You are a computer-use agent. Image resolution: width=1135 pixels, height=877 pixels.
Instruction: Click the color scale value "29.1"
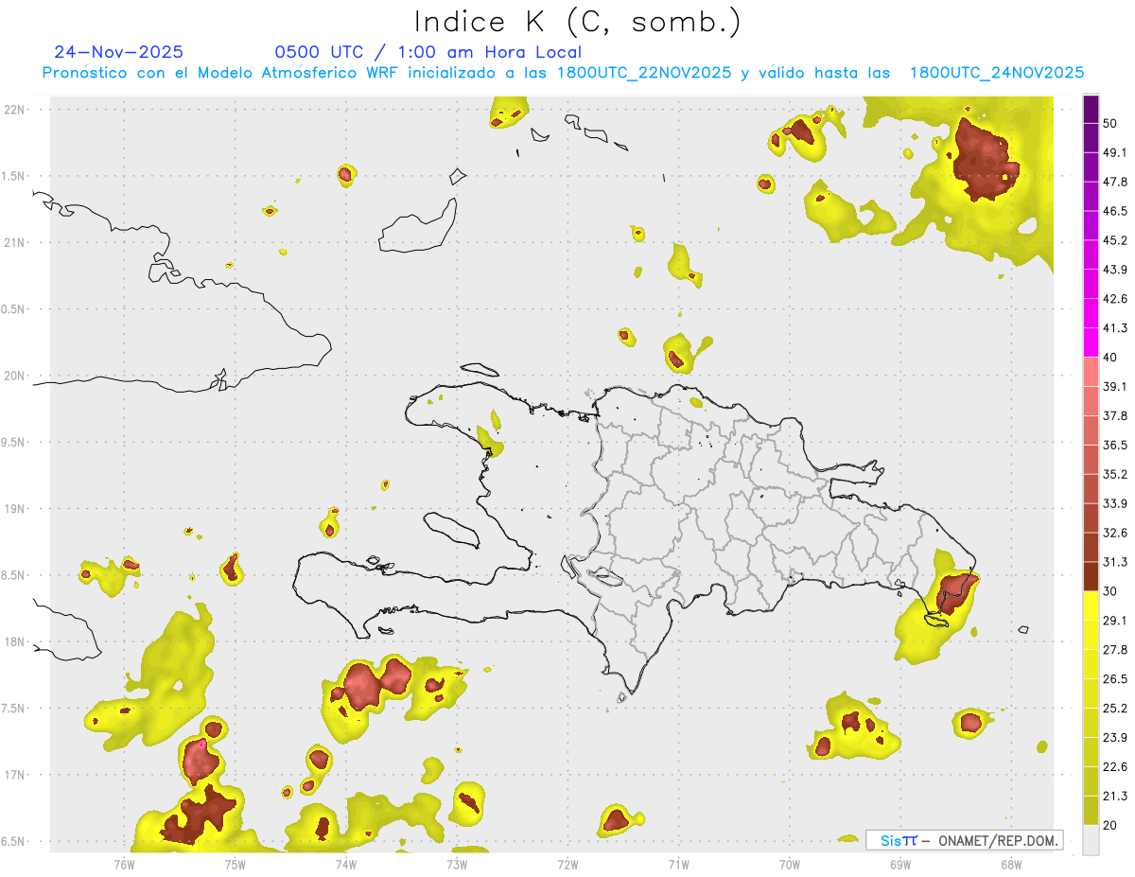[x=1114, y=621]
